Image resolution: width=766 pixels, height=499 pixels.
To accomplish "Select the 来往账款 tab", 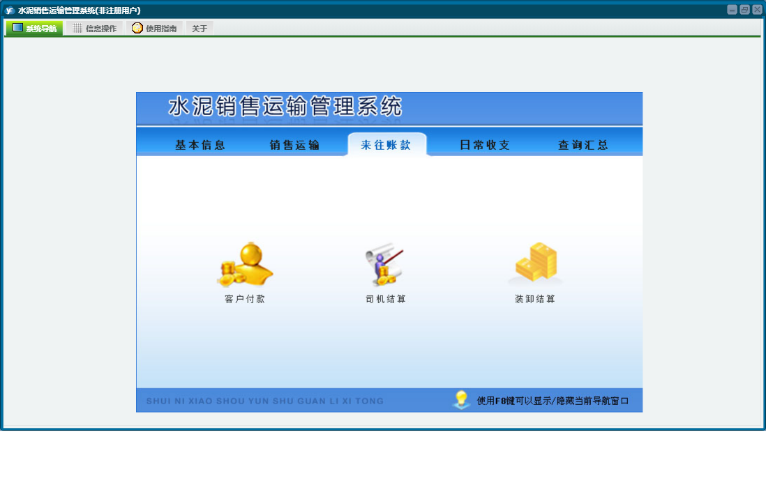I will coord(386,145).
